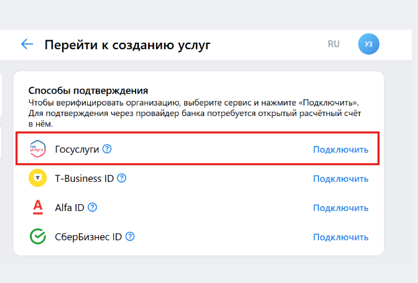Image resolution: width=418 pixels, height=283 pixels.
Task: Click the 'Перейти к созданию услуг' heading
Action: (x=127, y=45)
